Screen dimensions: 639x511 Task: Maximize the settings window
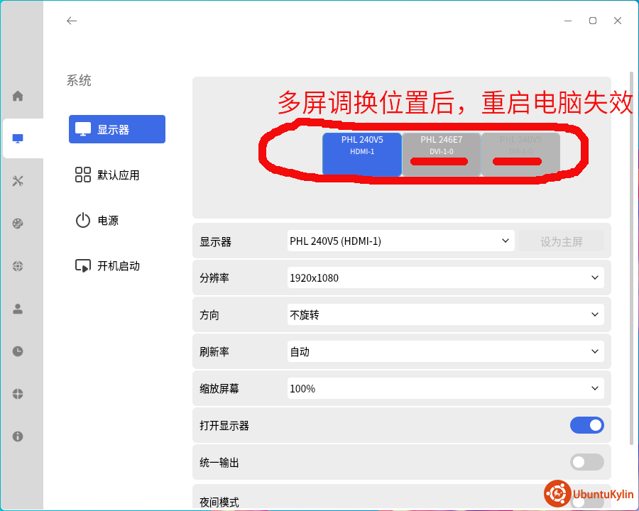click(593, 21)
